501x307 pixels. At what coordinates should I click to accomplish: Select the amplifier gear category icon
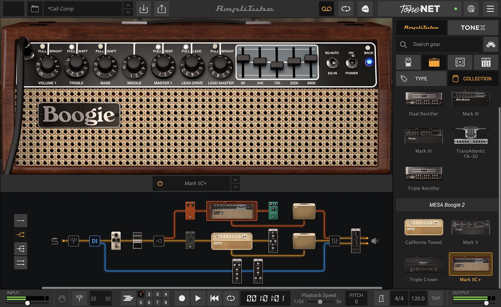point(434,62)
